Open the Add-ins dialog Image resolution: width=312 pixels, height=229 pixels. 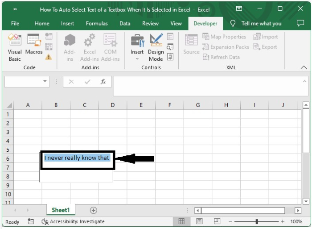click(70, 47)
